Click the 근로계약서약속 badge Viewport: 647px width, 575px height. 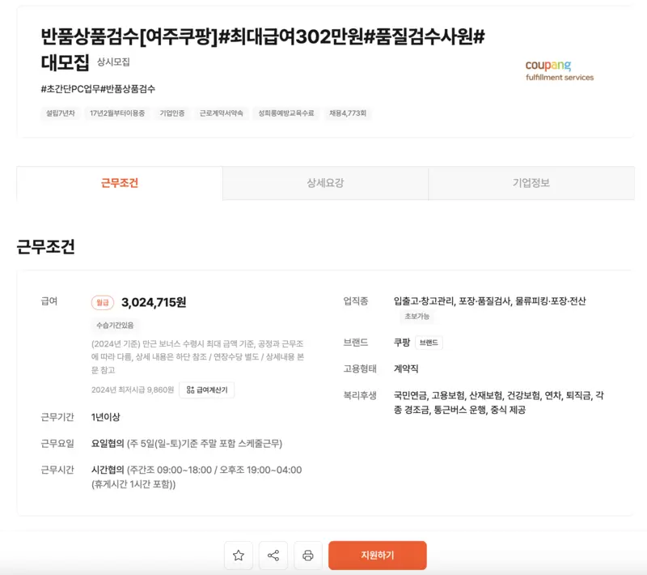[x=220, y=113]
